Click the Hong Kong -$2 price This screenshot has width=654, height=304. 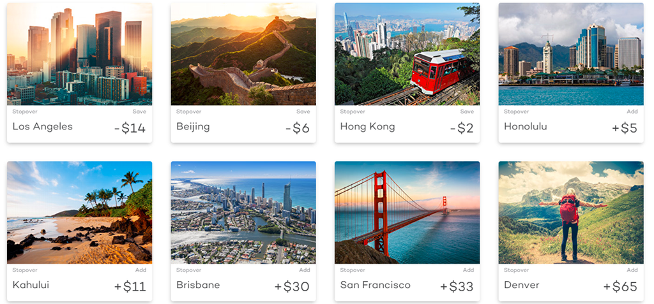461,128
